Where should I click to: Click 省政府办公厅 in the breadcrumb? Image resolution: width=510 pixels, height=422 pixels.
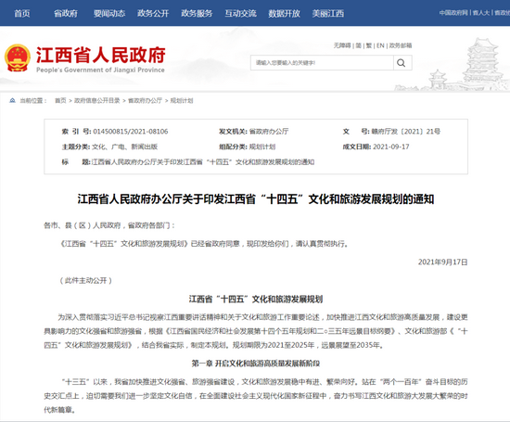(x=145, y=100)
